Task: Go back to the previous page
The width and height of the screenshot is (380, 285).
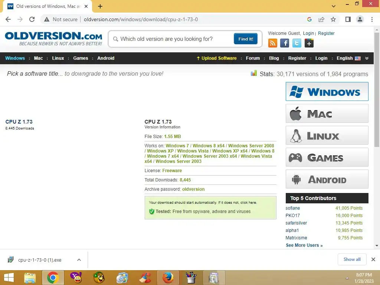Action: (8, 19)
